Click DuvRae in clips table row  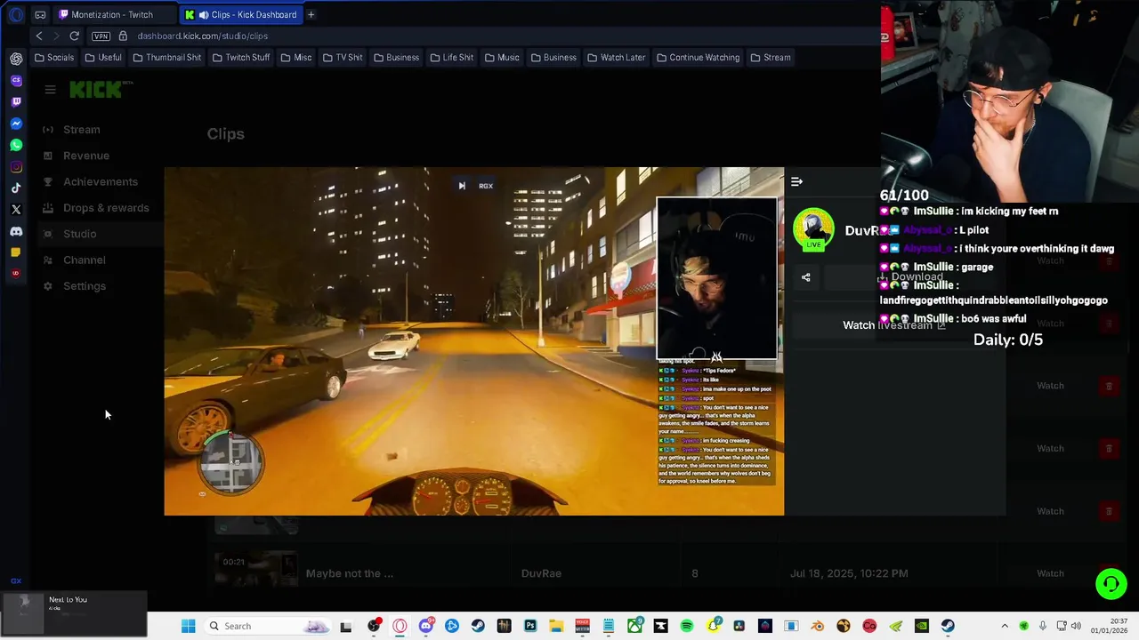[541, 573]
